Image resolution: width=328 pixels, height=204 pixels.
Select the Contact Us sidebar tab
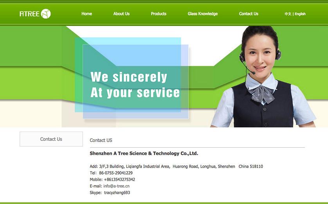(x=51, y=139)
